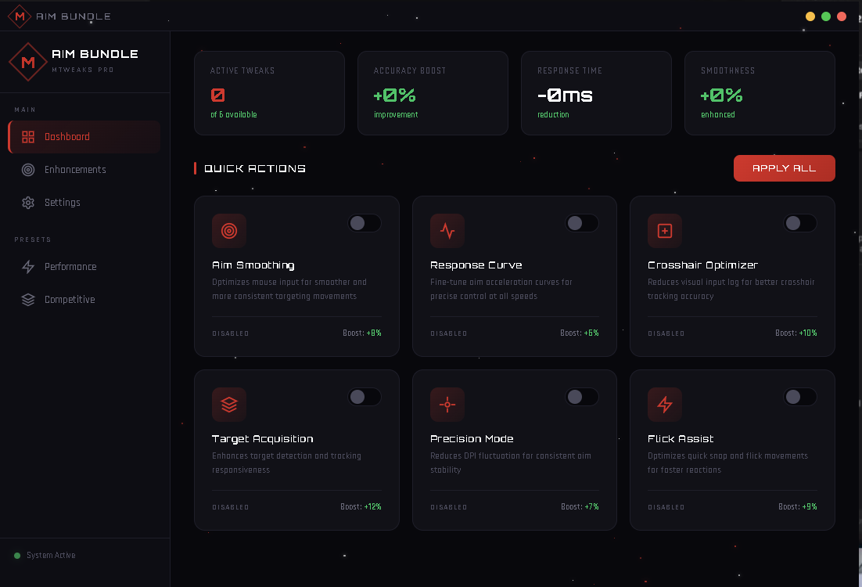Image resolution: width=862 pixels, height=587 pixels.
Task: Click the MTweaks logo in sidebar
Action: (28, 62)
